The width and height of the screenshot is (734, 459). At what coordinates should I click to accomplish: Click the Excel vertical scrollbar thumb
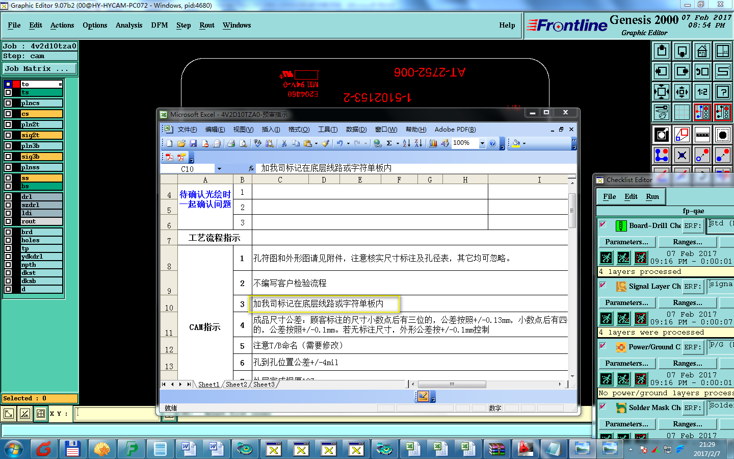[572, 210]
